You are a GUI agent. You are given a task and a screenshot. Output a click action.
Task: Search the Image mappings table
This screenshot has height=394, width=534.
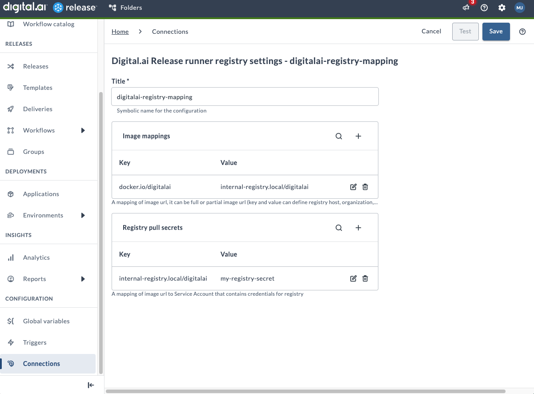(339, 136)
